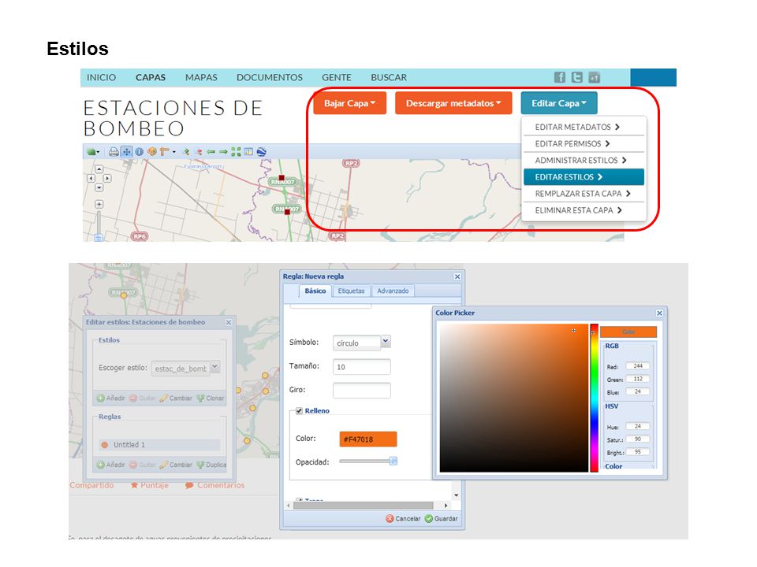
Task: Expand the Descargar metadatos dropdown button
Action: tap(453, 103)
